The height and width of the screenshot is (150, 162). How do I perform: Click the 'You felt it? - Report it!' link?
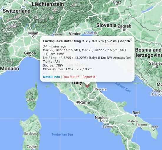click(x=80, y=77)
